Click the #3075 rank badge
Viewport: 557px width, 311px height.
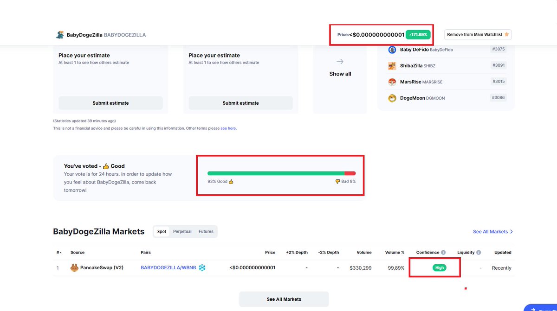click(x=499, y=49)
